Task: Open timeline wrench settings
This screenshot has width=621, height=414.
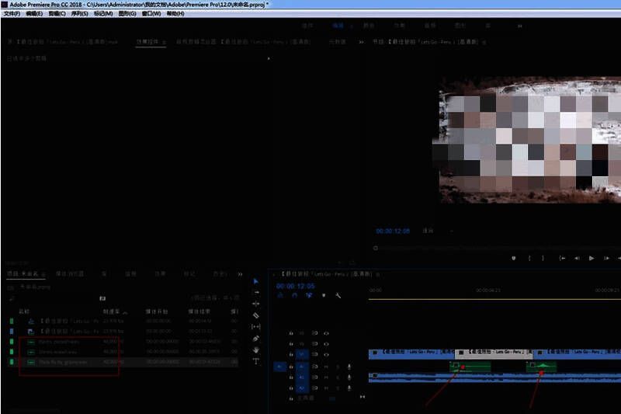Action: [x=338, y=296]
